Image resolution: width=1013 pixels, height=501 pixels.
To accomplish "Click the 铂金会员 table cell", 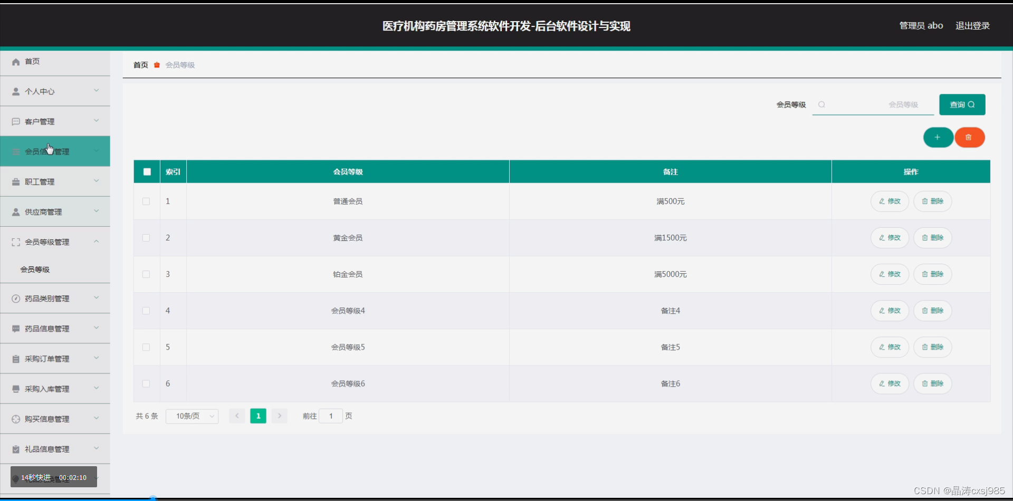I will pos(348,274).
